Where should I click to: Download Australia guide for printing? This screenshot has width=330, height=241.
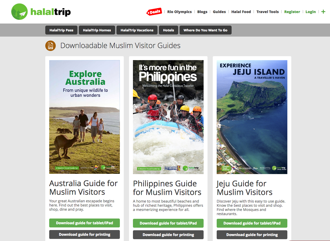pyautogui.click(x=85, y=234)
